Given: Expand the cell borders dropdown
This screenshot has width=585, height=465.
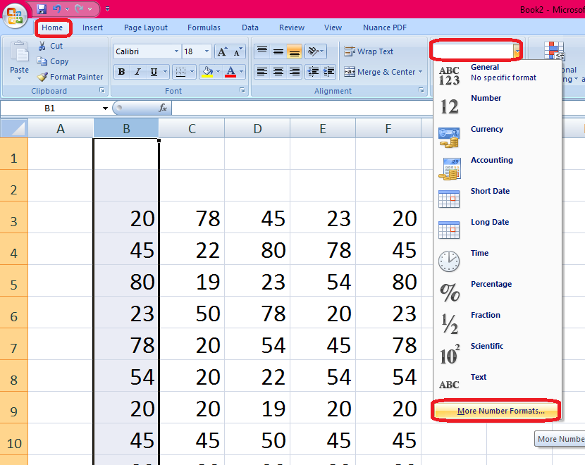Looking at the screenshot, I should pos(190,71).
